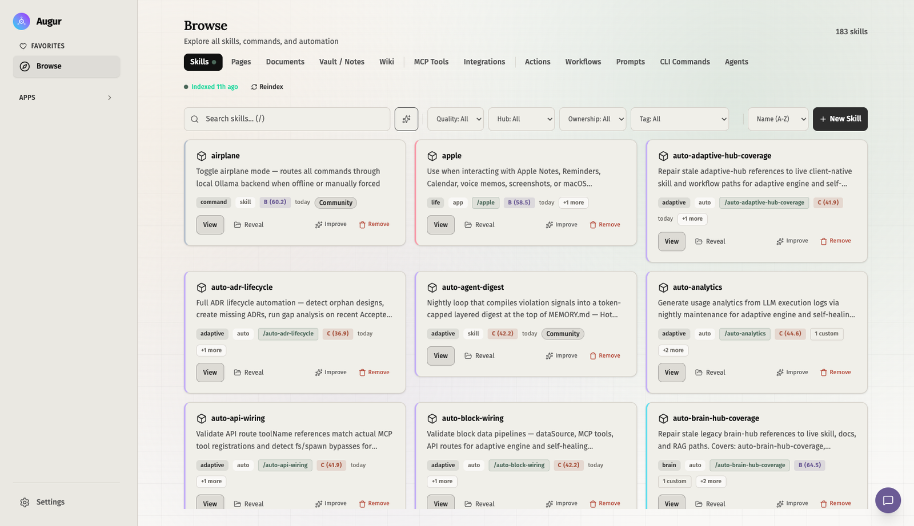Open the Name (A-Z) sort dropdown
Screen dimensions: 914x526
pyautogui.click(x=778, y=119)
